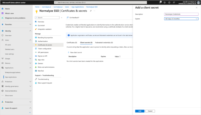
Task: Open API permissions in Manage menu
Action: (x=43, y=52)
